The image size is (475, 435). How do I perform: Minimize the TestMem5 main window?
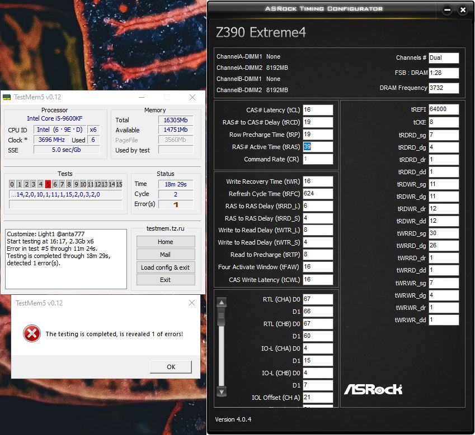142,97
